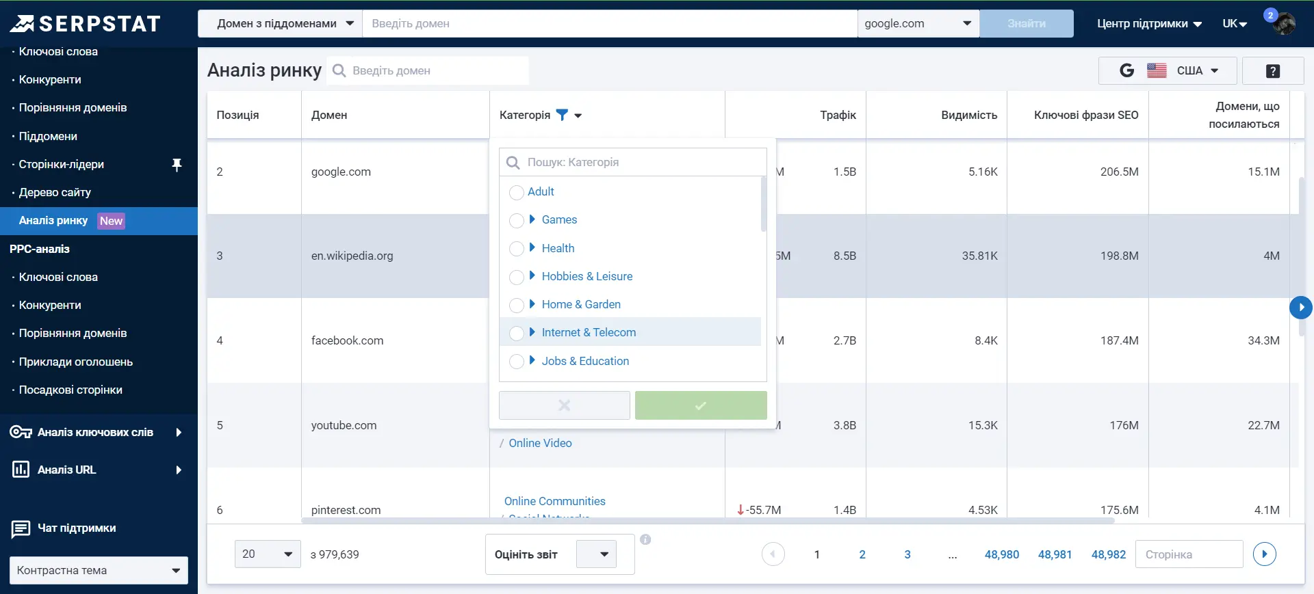This screenshot has height=594, width=1314.
Task: Click the blue side panel arrow
Action: (1301, 308)
